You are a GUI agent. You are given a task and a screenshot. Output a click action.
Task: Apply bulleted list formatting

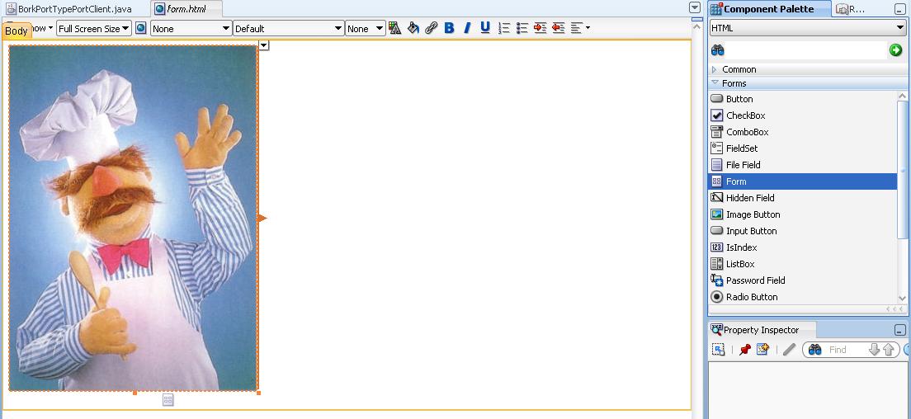point(522,28)
